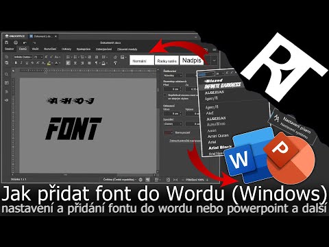Toggle strikethrough formatting
The image size is (329, 247).
(x=32, y=63)
